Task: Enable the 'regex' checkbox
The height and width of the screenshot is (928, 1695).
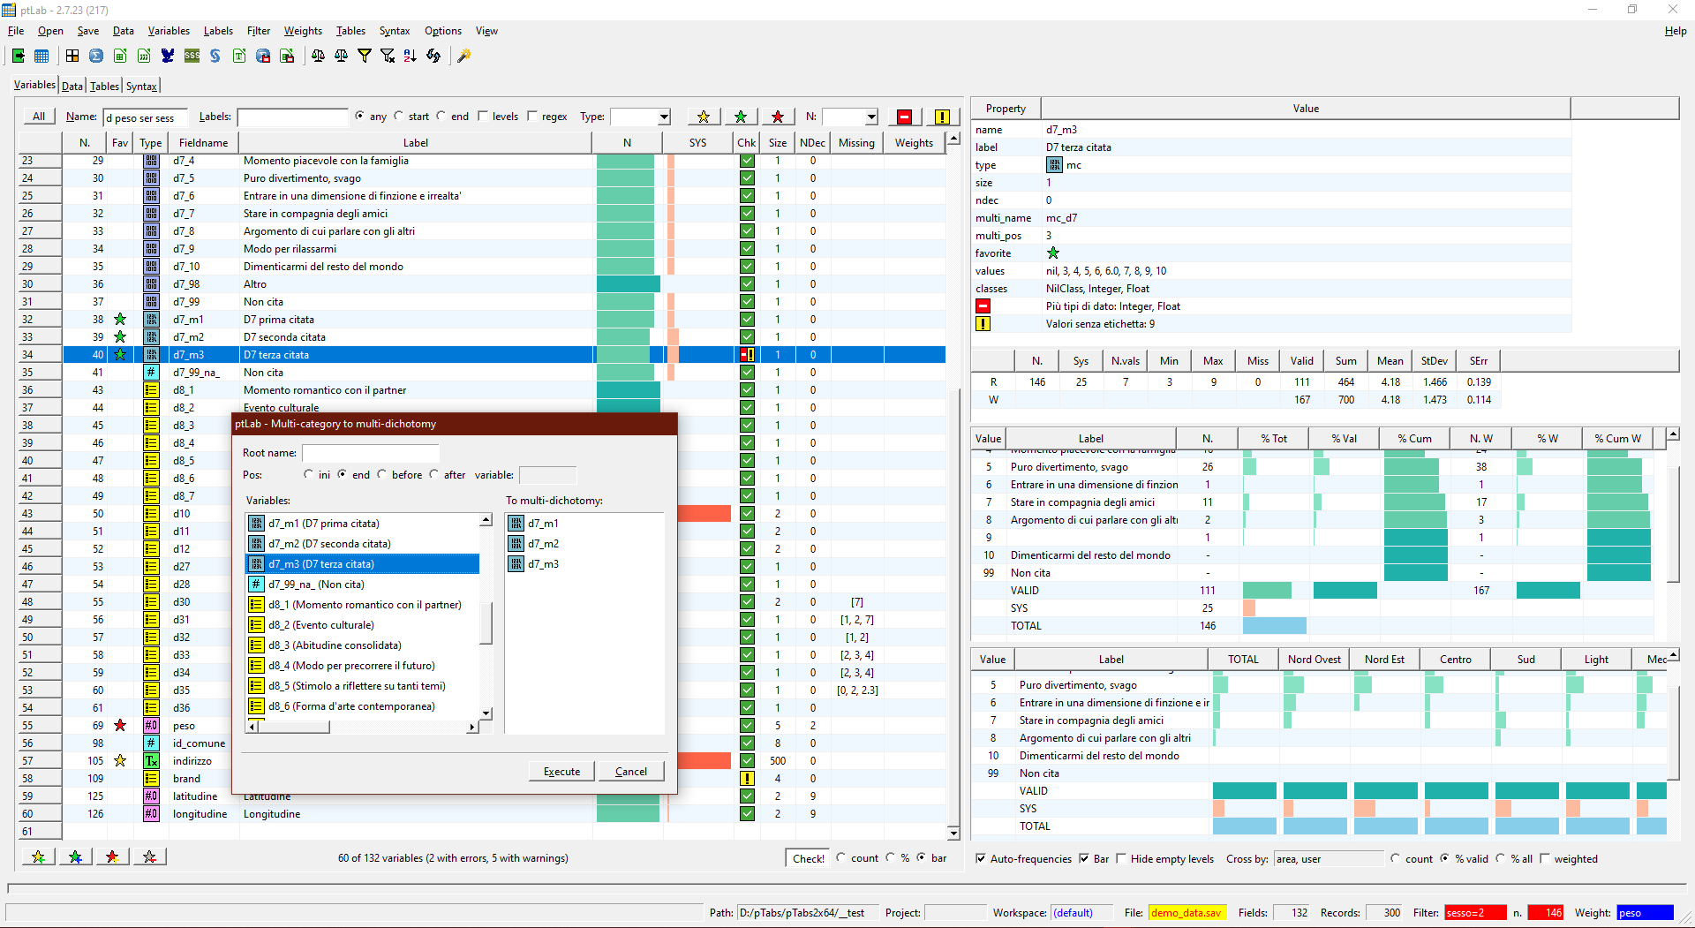Action: point(532,116)
